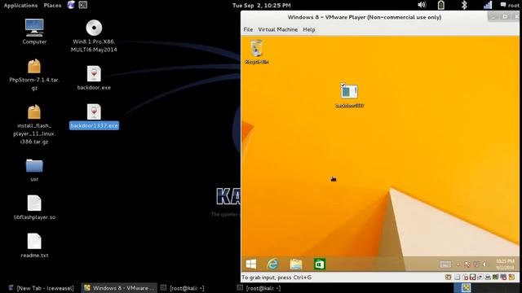
Task: Click 'To grab input, press Ctrl+G' status text
Action: [x=276, y=277]
